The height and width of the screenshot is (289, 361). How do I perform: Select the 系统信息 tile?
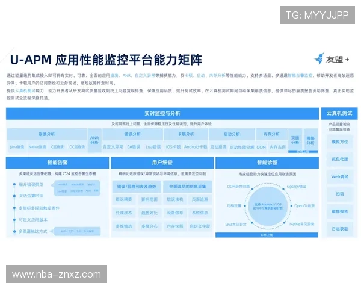click(200, 213)
